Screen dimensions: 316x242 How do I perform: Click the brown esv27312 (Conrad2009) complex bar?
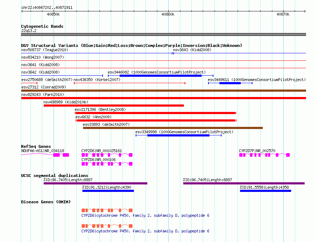tap(163, 91)
